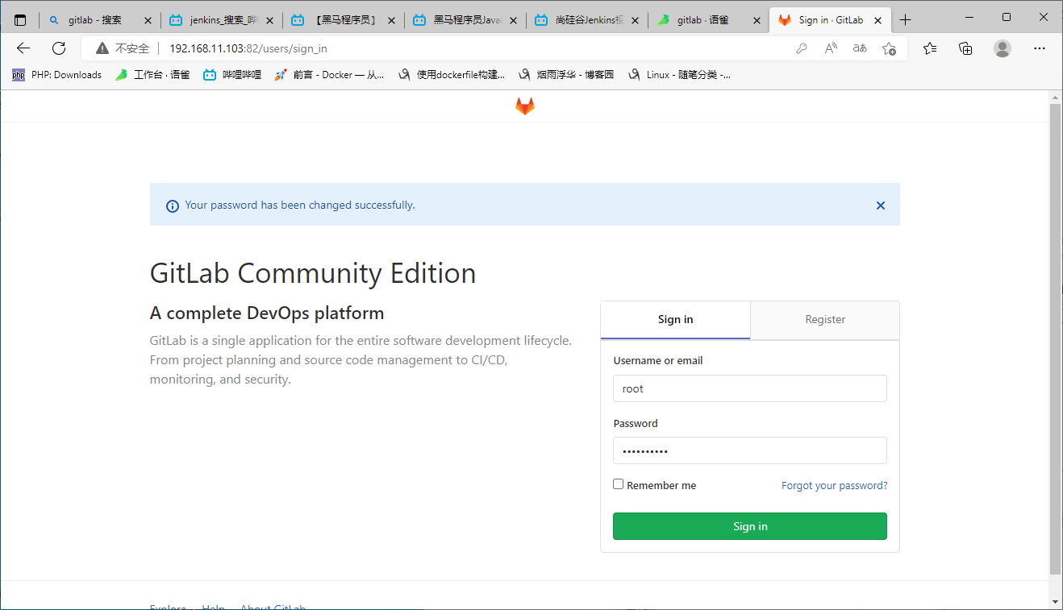This screenshot has height=610, width=1063.
Task: Click 'Forgot your password?' link
Action: [834, 486]
